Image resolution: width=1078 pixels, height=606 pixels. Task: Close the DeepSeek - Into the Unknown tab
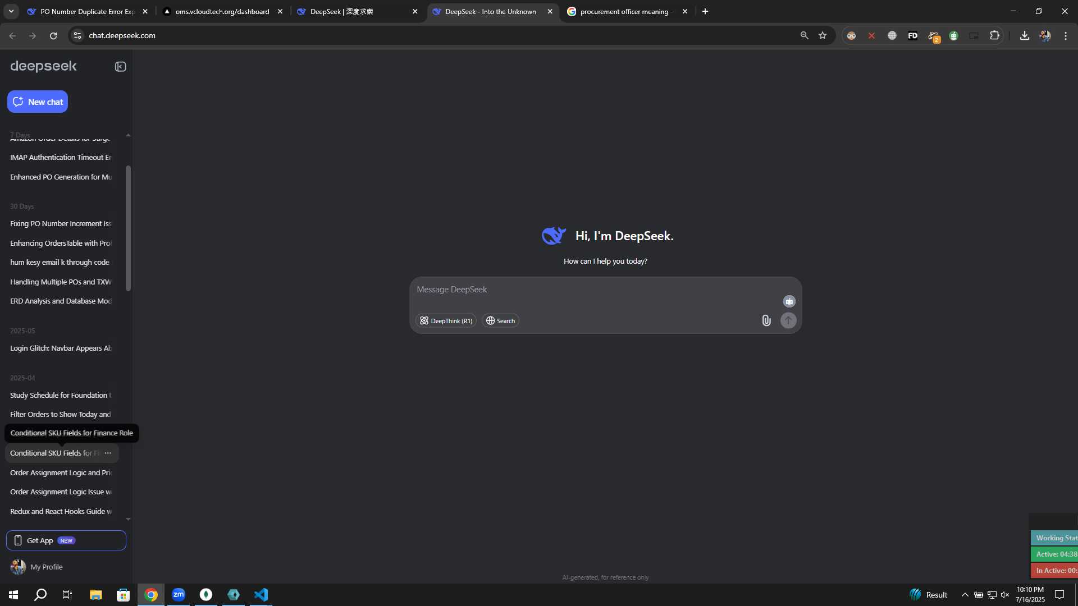[x=550, y=11]
